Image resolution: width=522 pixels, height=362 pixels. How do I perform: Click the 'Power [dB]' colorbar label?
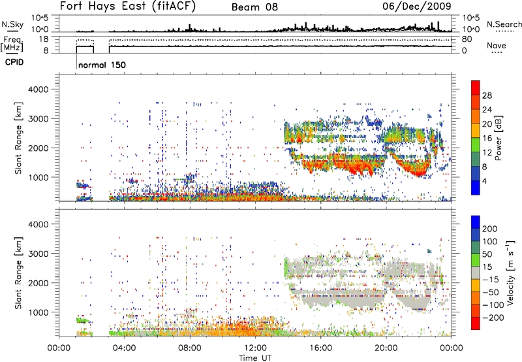coord(499,138)
